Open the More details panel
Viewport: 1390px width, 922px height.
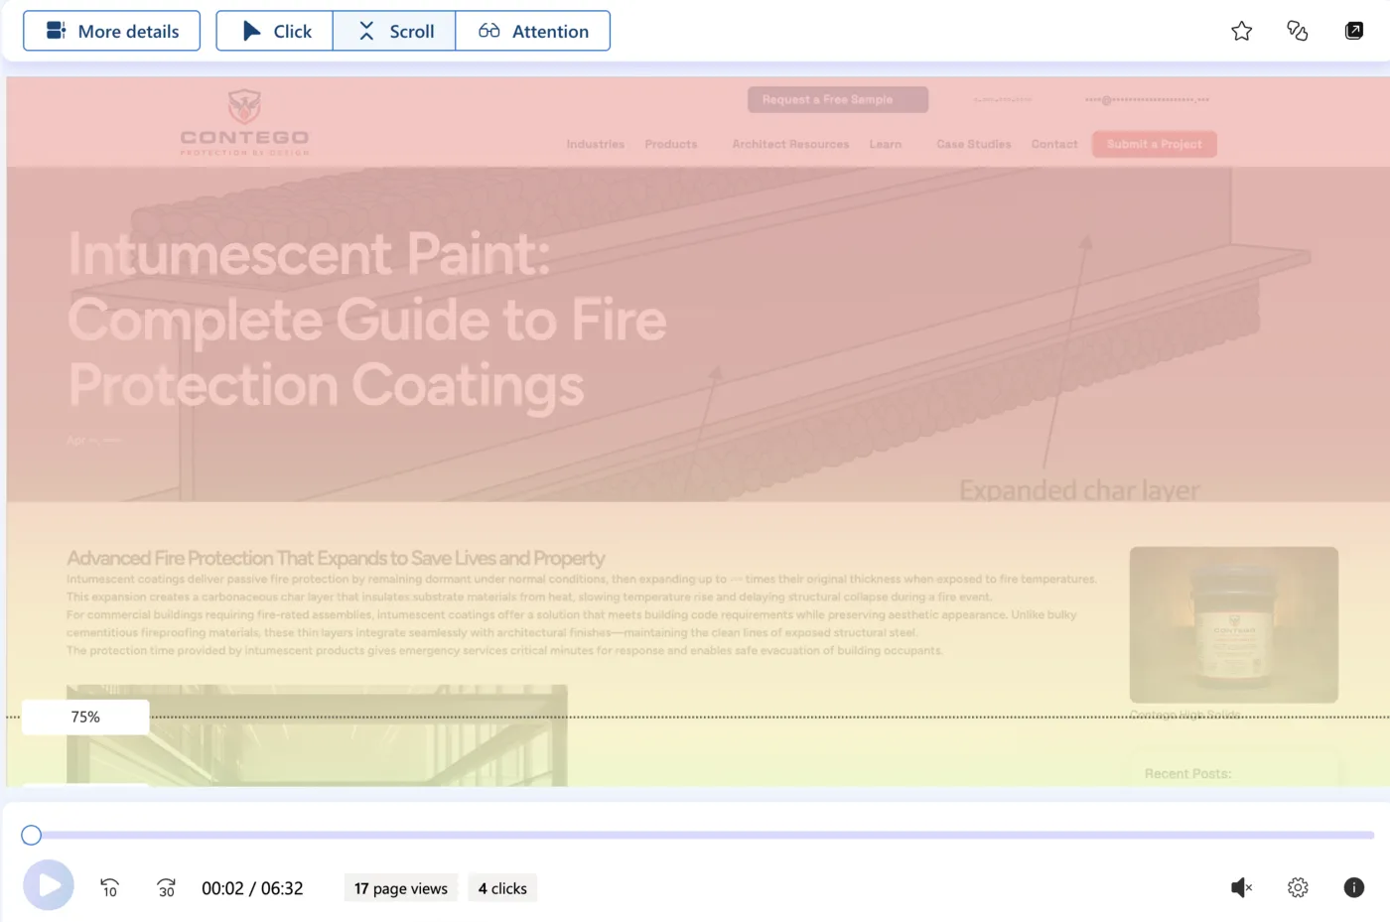111,31
